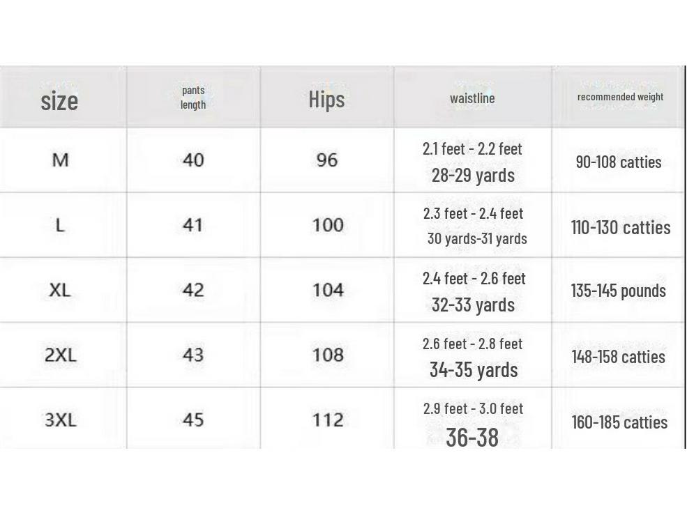This screenshot has width=687, height=515.
Task: Select the '160-185 catties' weight cell
Action: (x=619, y=422)
